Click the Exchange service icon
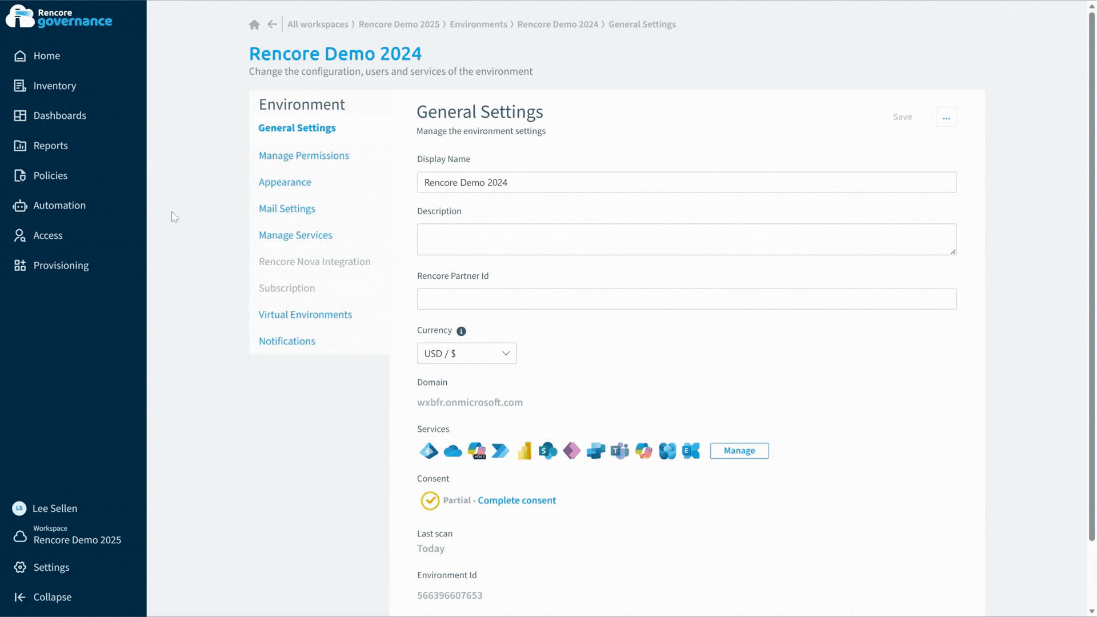 point(691,451)
